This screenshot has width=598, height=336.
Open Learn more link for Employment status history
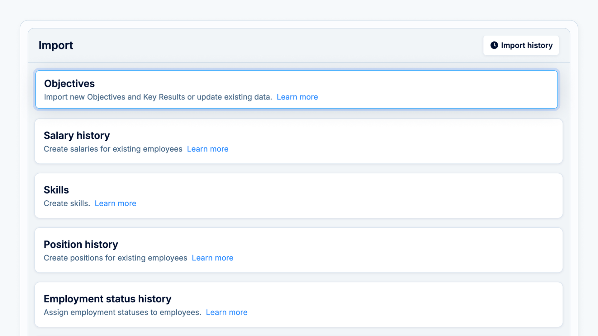pyautogui.click(x=226, y=312)
